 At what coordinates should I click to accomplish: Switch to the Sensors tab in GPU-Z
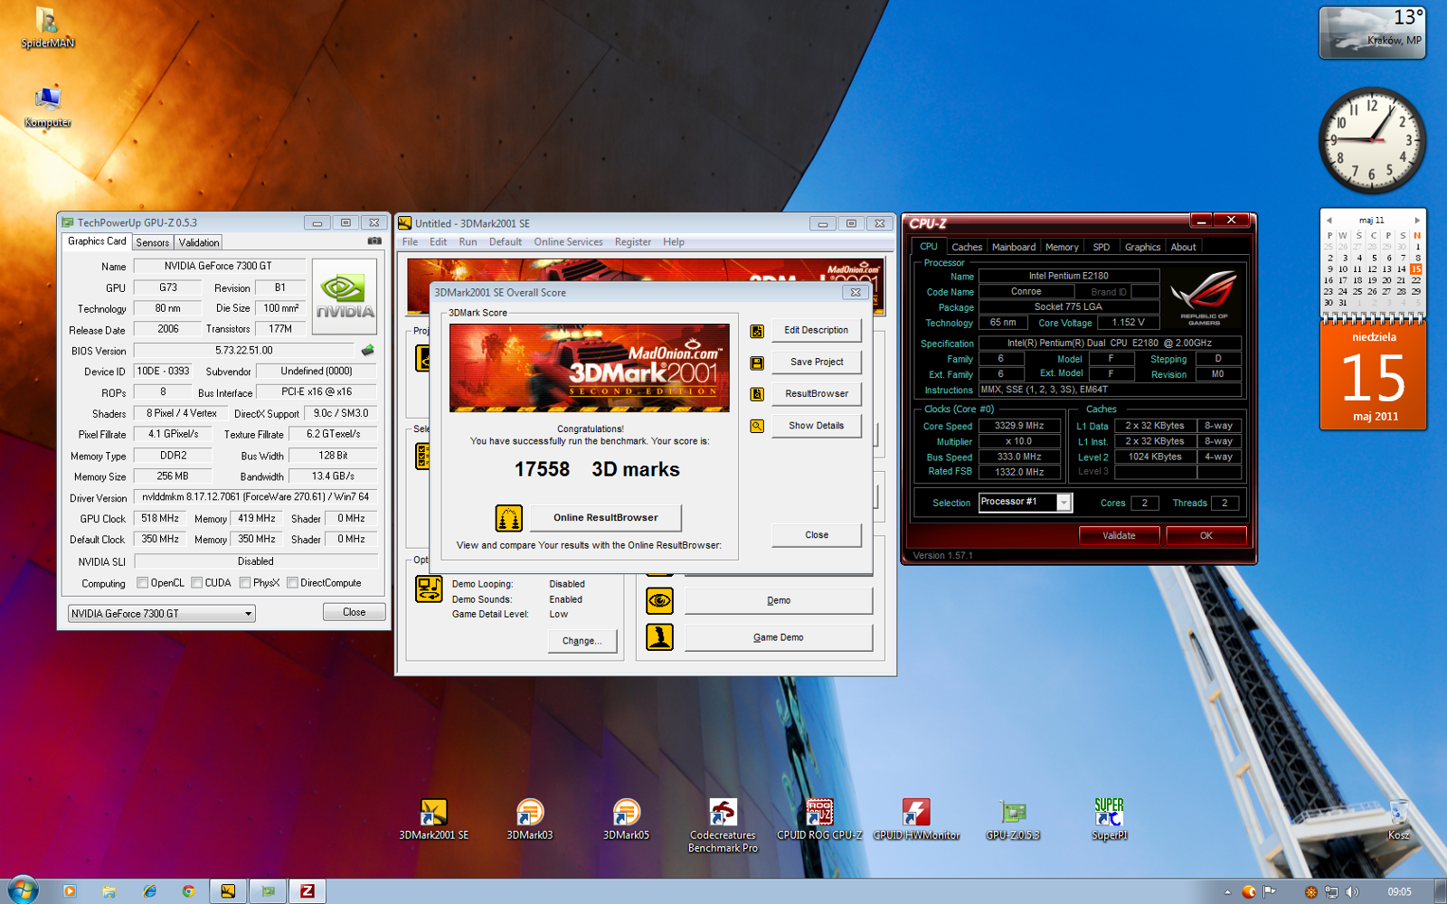[153, 242]
